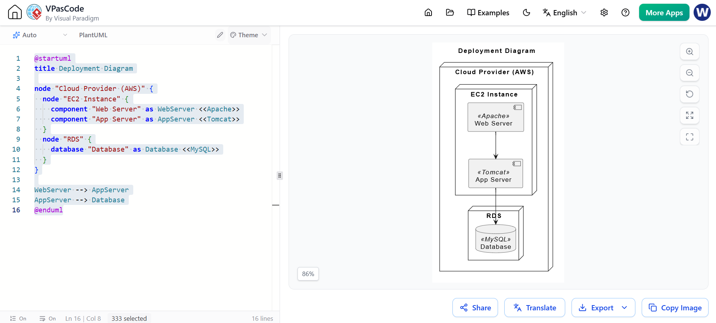Open settings gear icon

[604, 13]
